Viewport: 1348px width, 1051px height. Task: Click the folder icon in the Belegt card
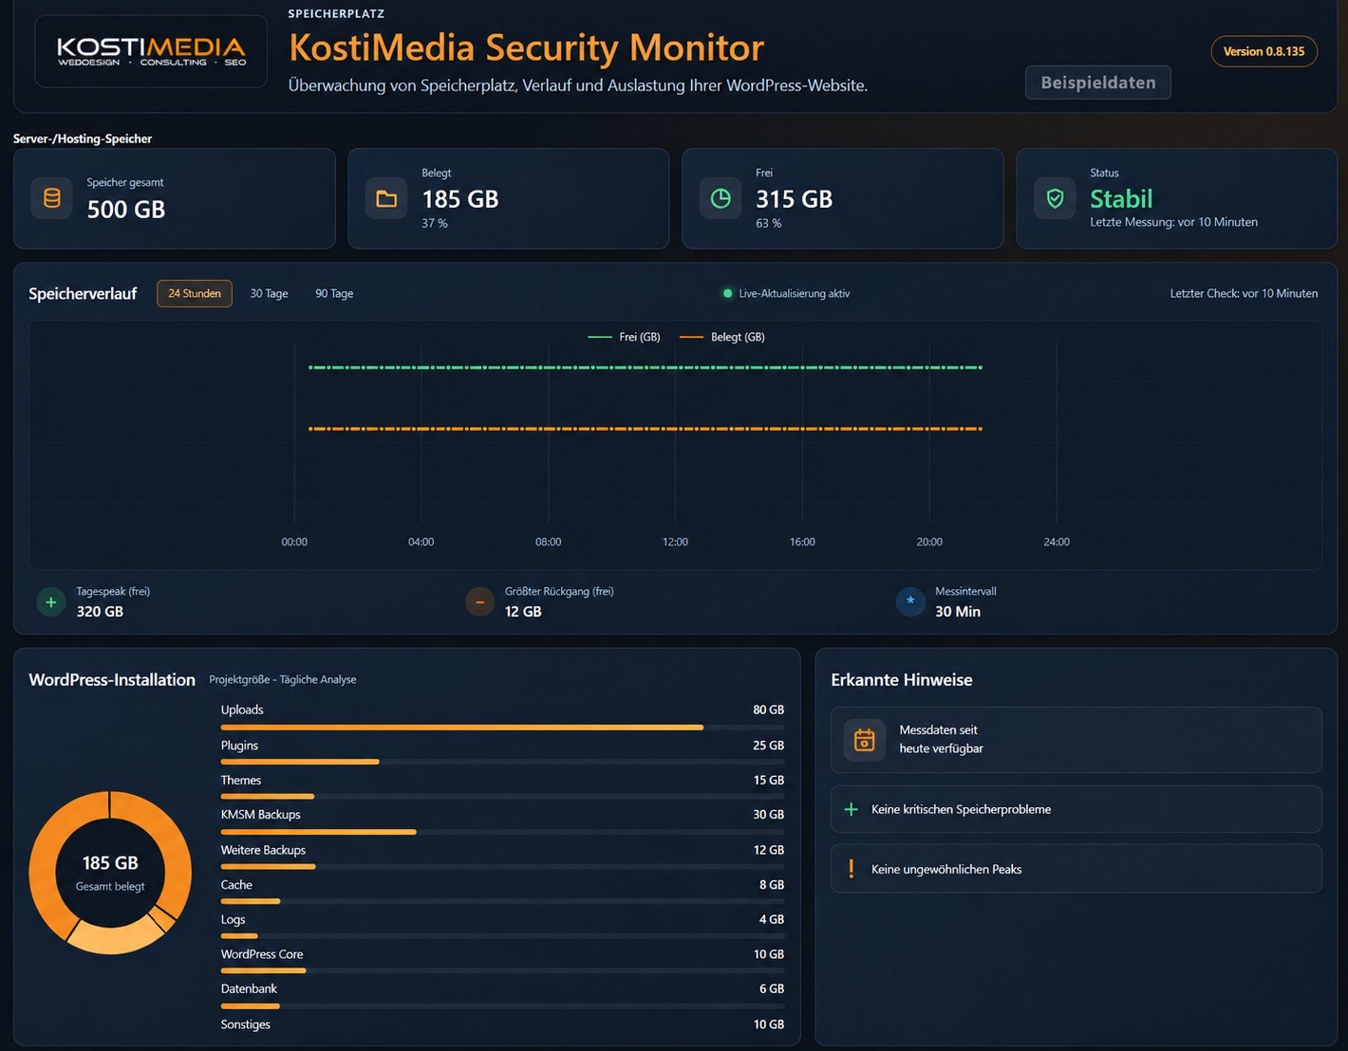(x=386, y=198)
